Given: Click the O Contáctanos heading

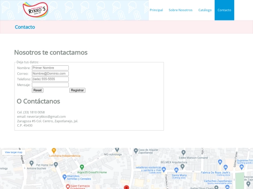Looking at the screenshot, I should 38,101.
